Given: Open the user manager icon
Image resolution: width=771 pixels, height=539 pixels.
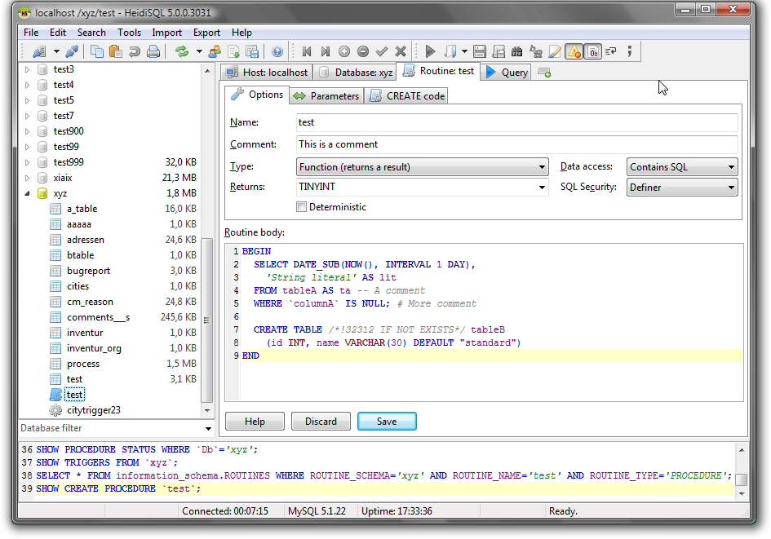Looking at the screenshot, I should [x=215, y=51].
